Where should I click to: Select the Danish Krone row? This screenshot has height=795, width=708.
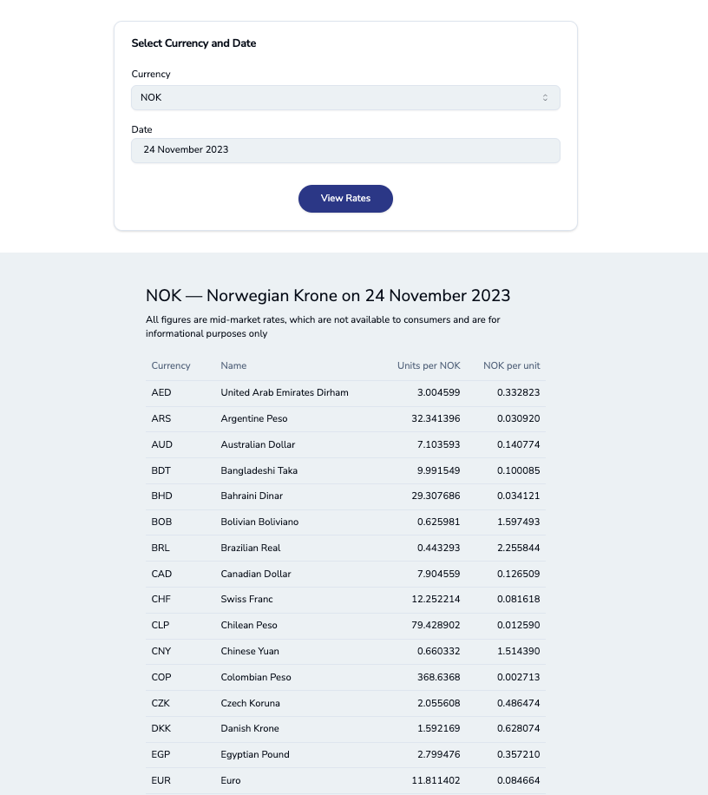click(x=345, y=729)
